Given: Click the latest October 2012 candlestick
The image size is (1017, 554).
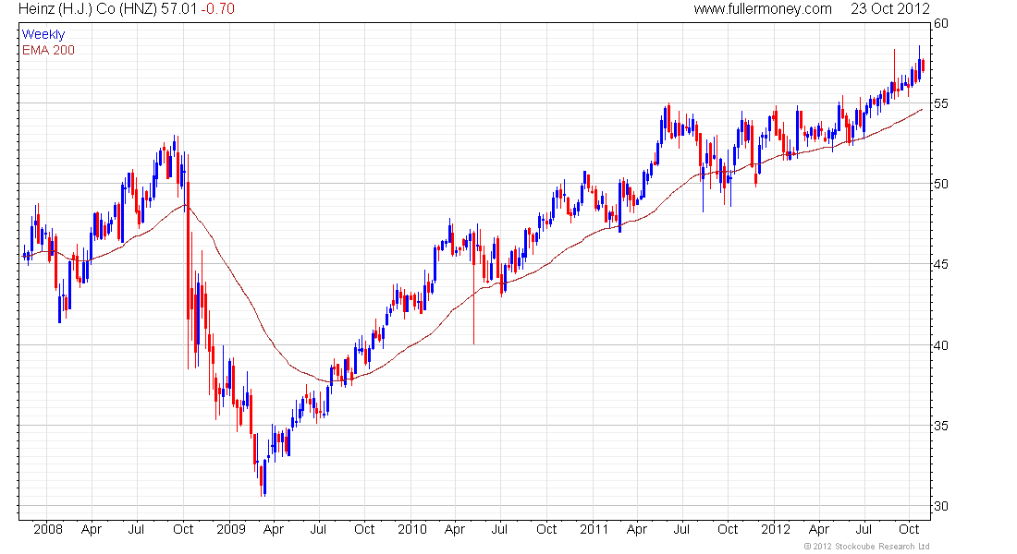Looking at the screenshot, I should pos(923,66).
